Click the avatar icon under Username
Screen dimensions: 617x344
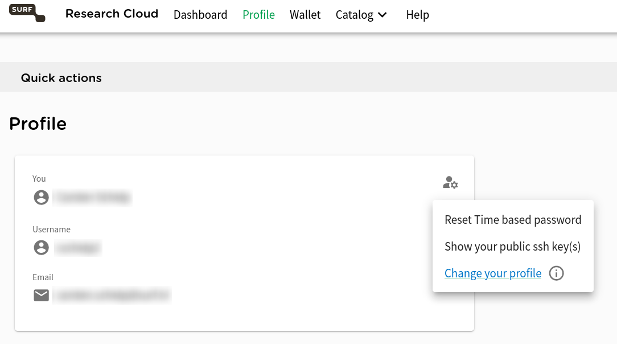[x=42, y=248]
